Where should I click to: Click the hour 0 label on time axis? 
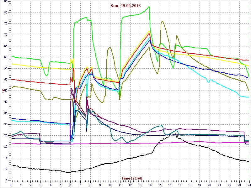(11, 185)
